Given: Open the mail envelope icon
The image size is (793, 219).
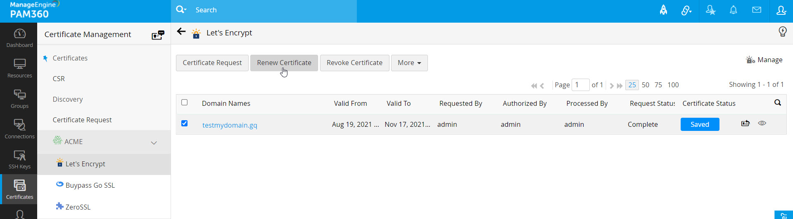Looking at the screenshot, I should click(756, 10).
